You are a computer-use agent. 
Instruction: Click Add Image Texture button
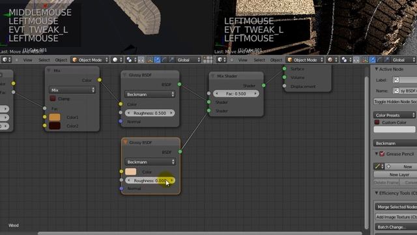point(396,217)
